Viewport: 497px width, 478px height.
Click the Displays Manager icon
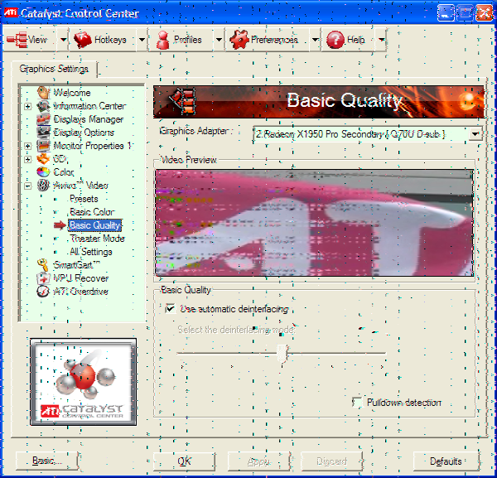(x=43, y=119)
